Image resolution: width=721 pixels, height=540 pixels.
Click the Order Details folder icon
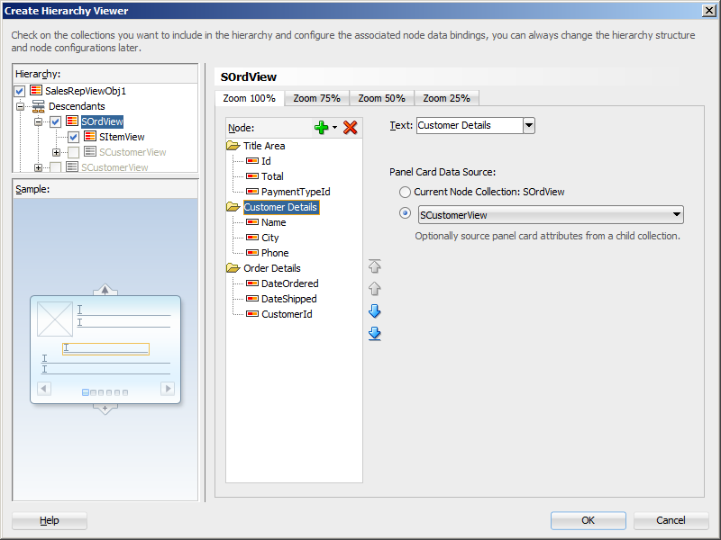[x=233, y=268]
